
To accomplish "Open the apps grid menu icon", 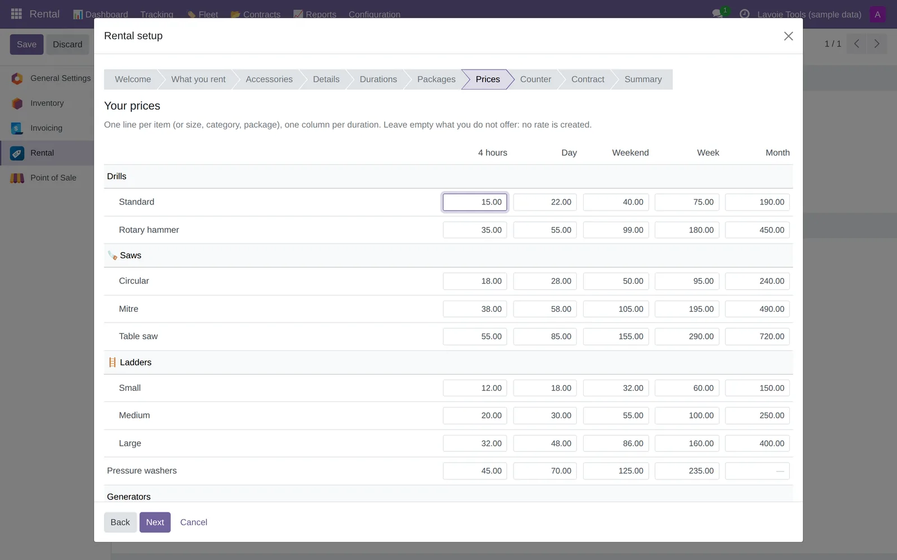I will point(16,13).
